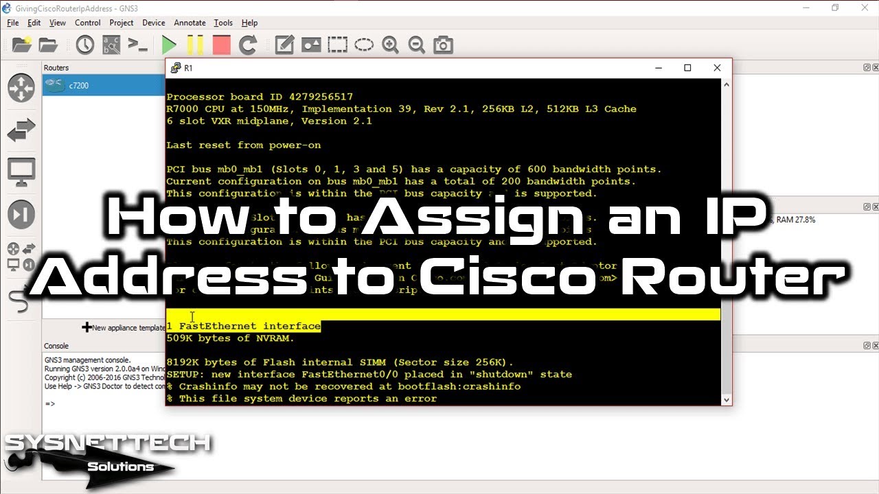The width and height of the screenshot is (879, 494).
Task: Select the add note tool
Action: point(284,45)
